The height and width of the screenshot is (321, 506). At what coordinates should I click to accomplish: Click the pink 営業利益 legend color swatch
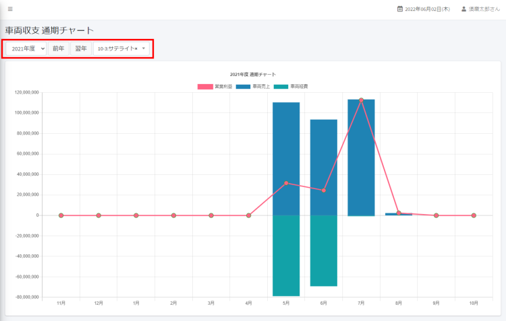[205, 87]
